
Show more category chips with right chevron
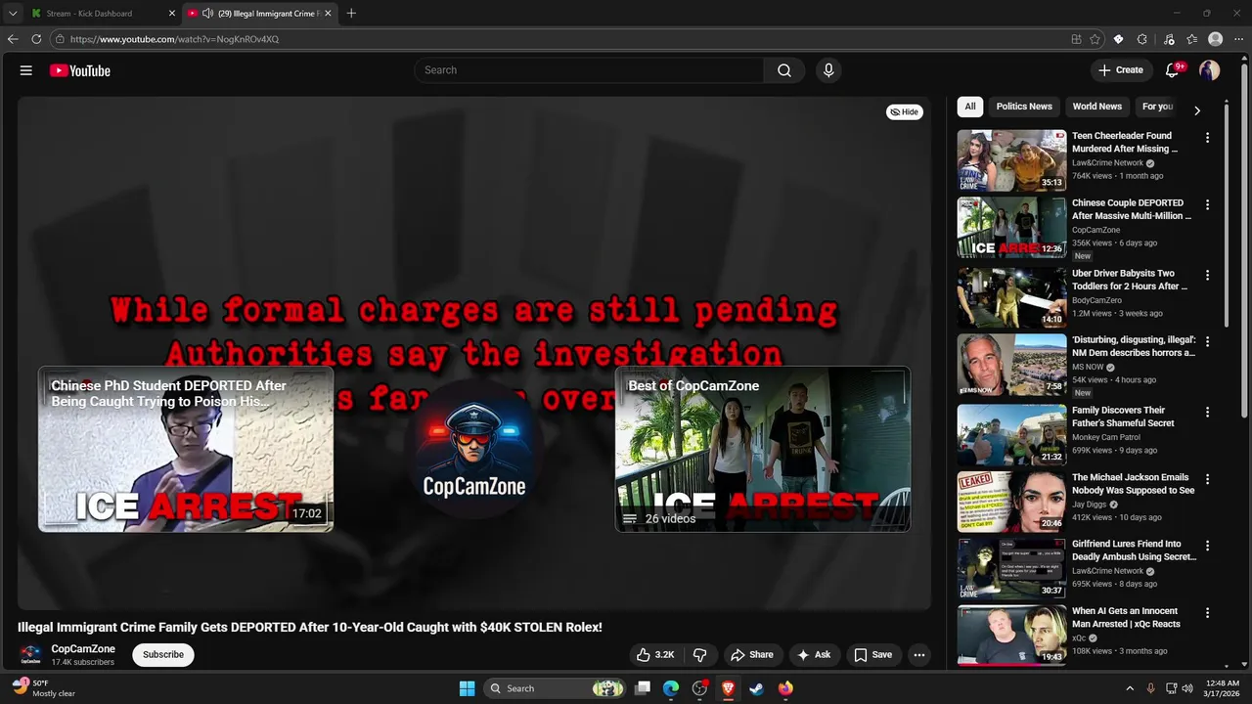(x=1196, y=110)
